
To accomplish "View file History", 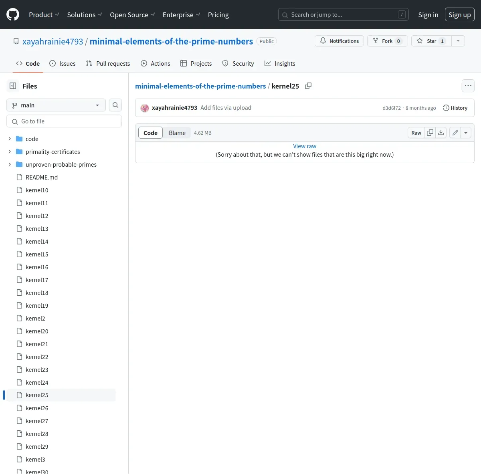I will click(x=455, y=108).
